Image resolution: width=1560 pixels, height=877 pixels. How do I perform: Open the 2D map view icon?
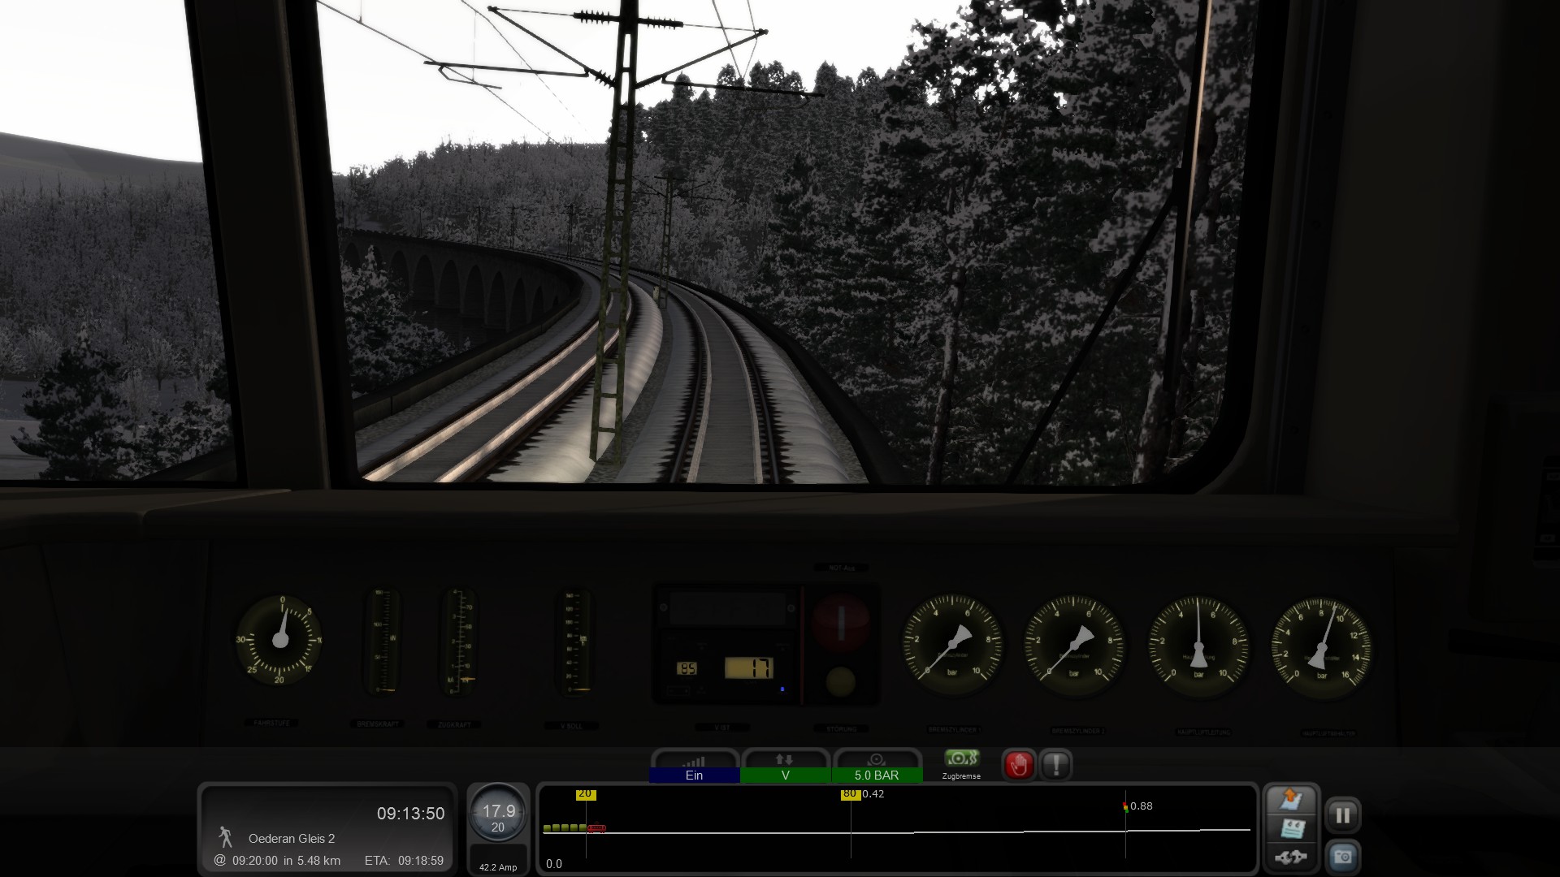pyautogui.click(x=1291, y=800)
